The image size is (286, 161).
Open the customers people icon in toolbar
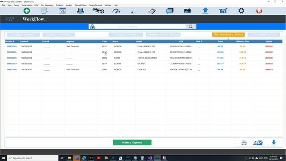[80, 11]
